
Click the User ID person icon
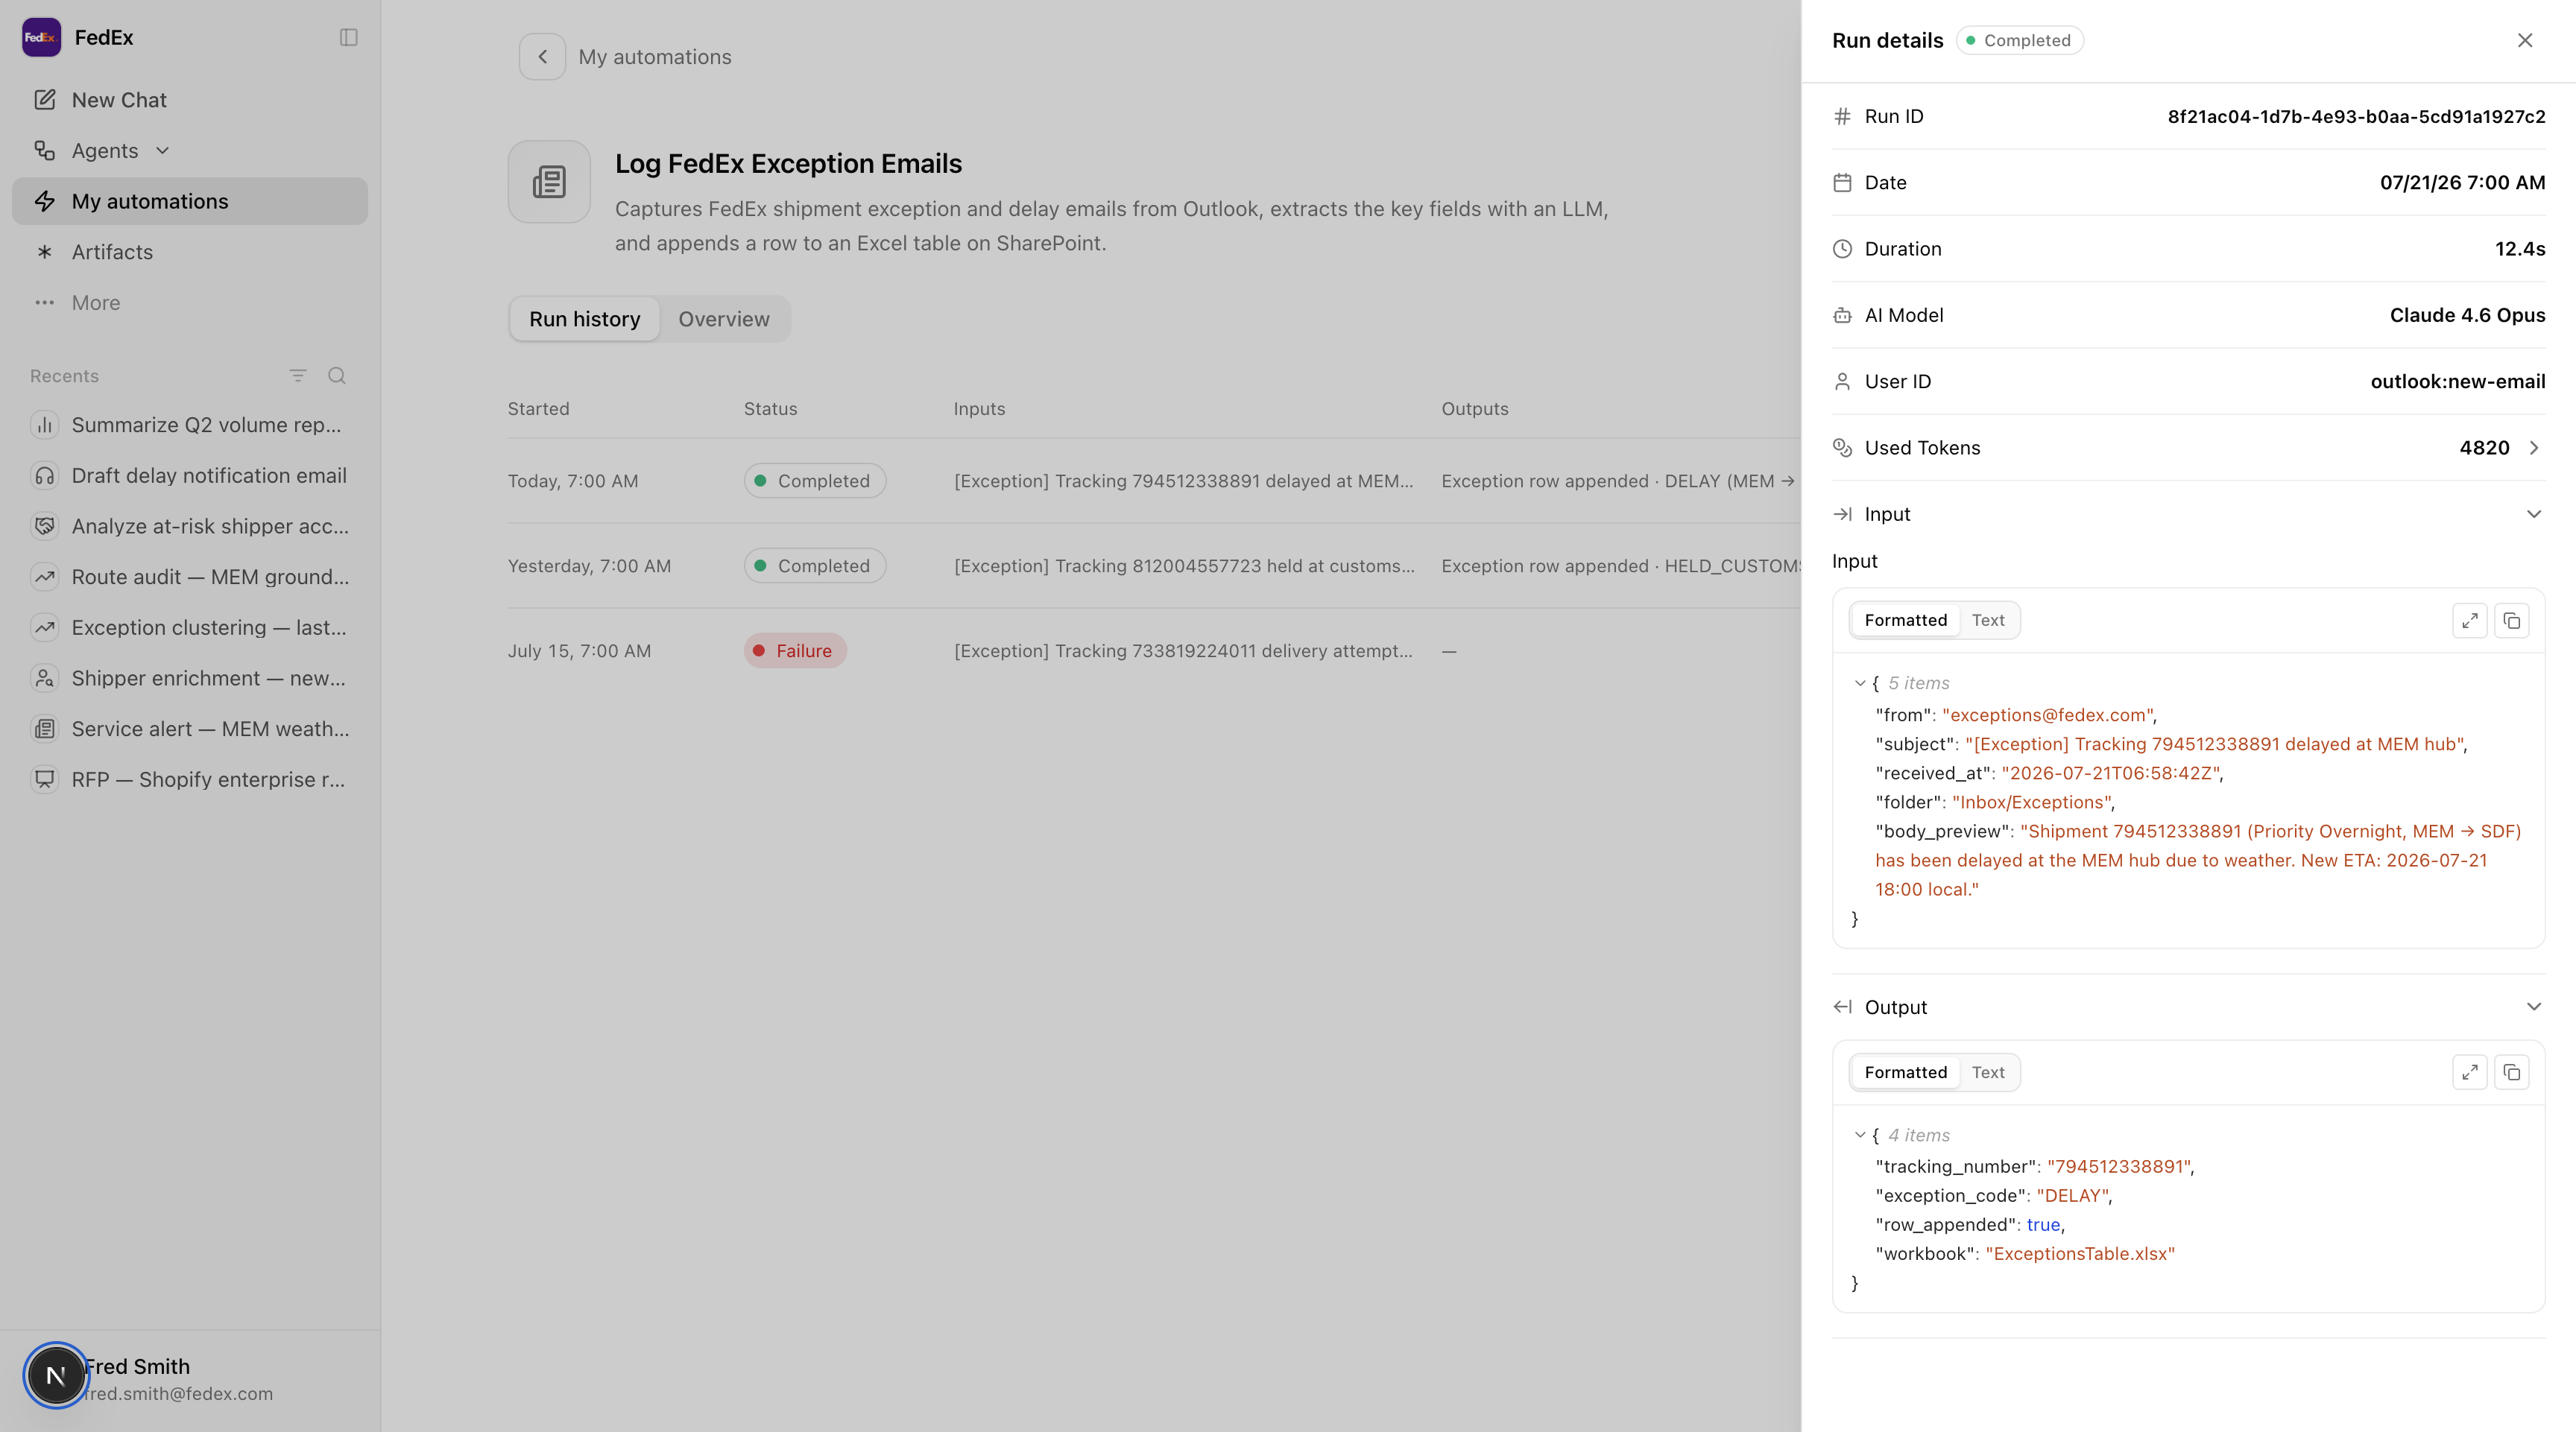coord(1842,381)
